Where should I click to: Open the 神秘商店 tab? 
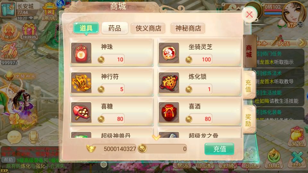pos(188,28)
